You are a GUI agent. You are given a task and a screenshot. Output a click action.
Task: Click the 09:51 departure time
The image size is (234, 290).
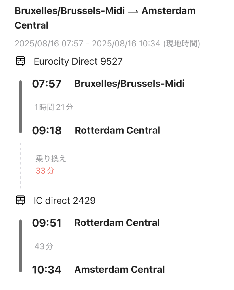pyautogui.click(x=47, y=223)
